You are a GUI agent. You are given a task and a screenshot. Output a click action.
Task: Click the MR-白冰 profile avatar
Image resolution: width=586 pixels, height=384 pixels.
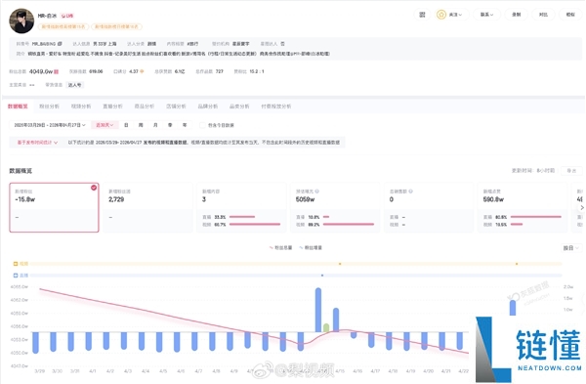[x=21, y=21]
